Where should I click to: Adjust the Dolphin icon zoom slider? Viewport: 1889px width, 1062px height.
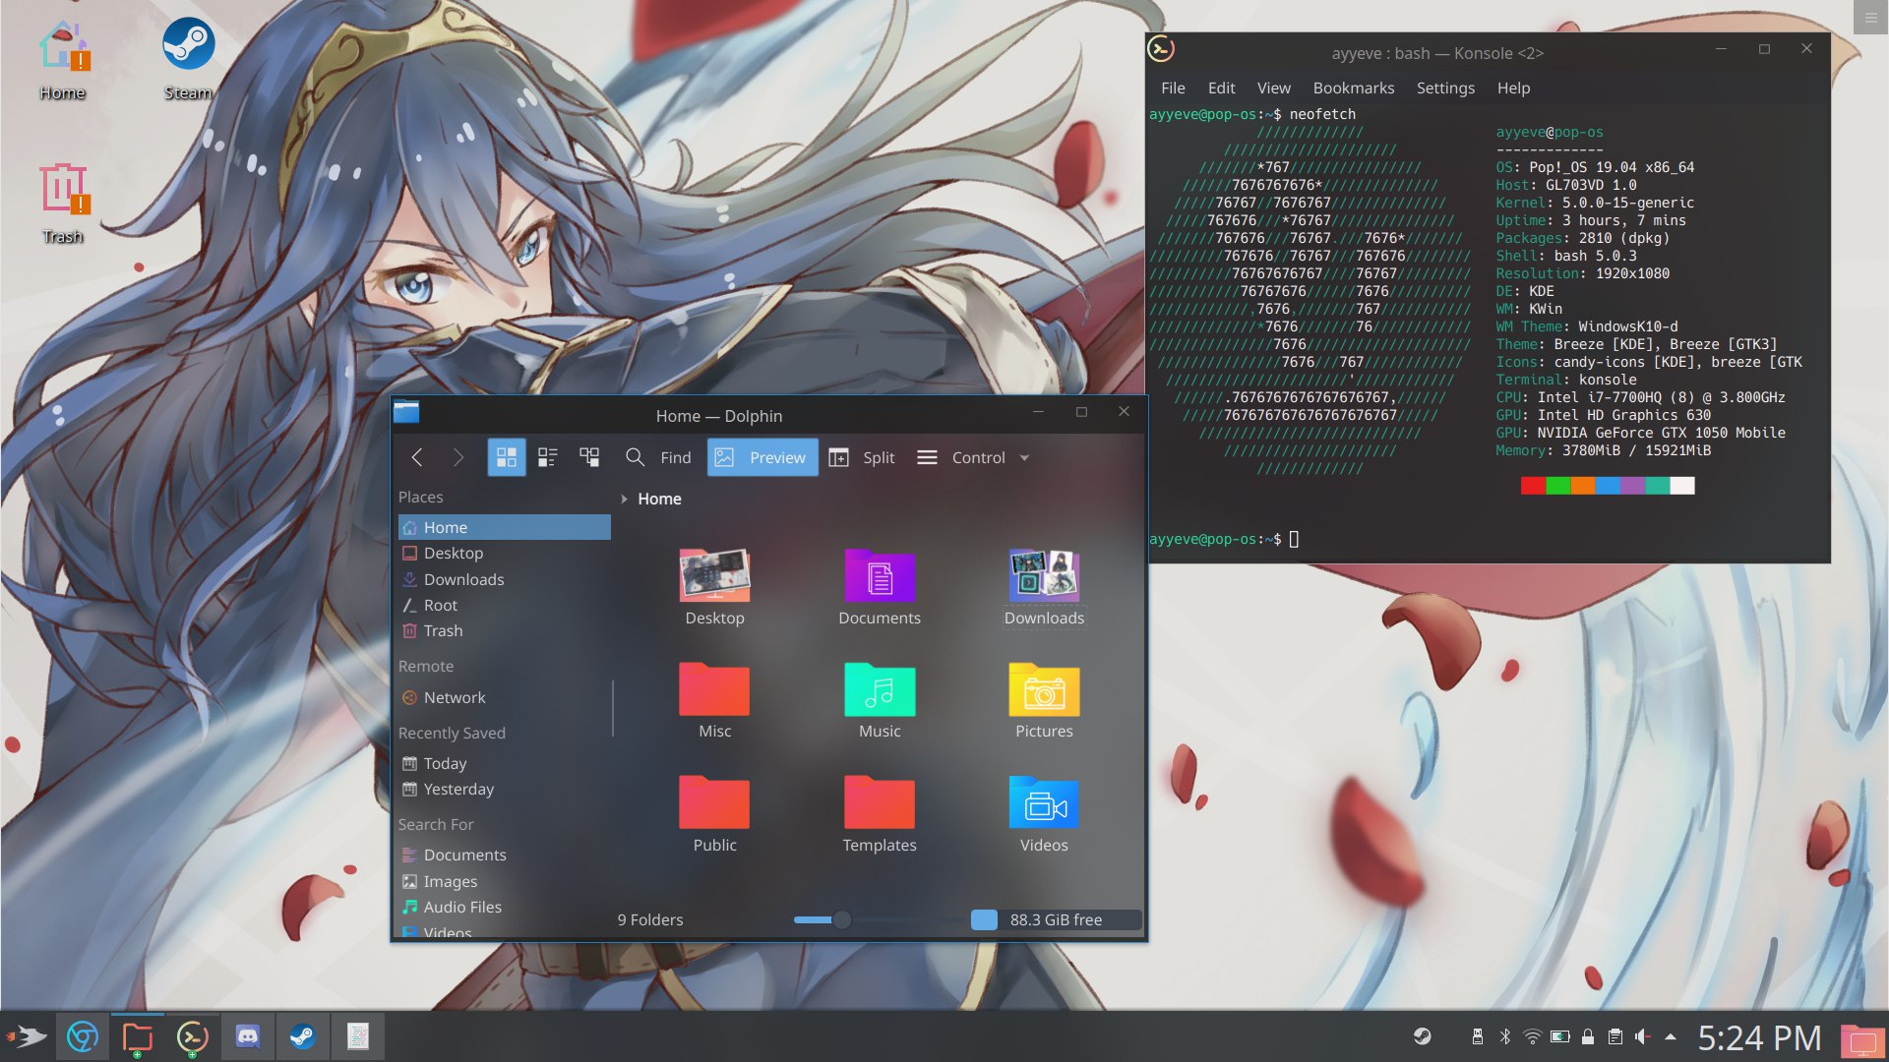pos(842,920)
